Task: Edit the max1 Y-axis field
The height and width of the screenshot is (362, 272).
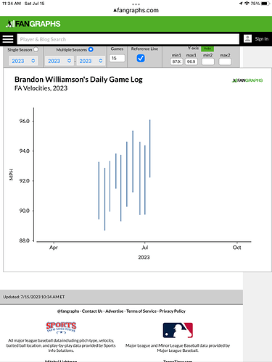Action: (191, 62)
